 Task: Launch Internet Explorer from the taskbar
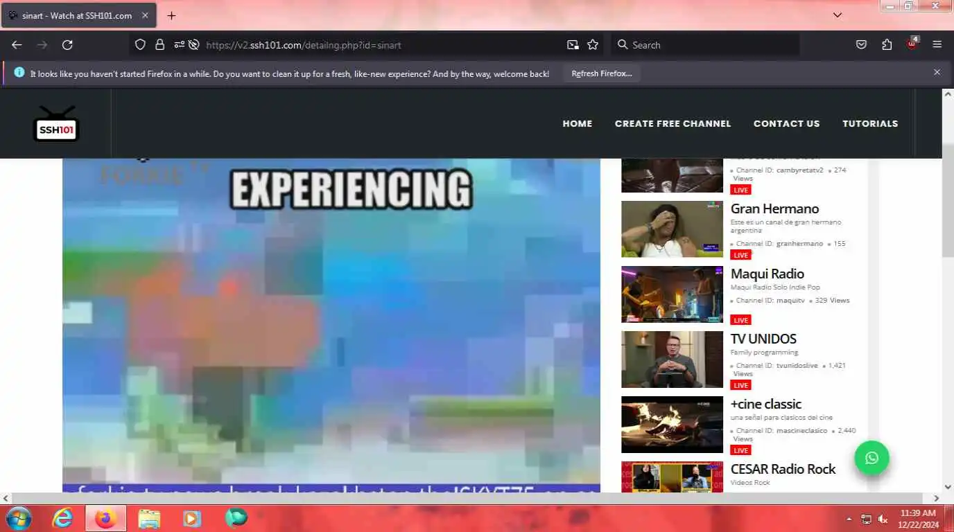(63, 518)
